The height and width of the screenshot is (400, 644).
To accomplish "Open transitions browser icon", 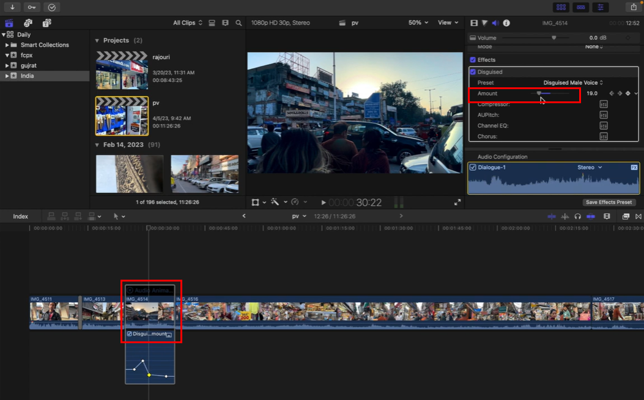I will [638, 216].
